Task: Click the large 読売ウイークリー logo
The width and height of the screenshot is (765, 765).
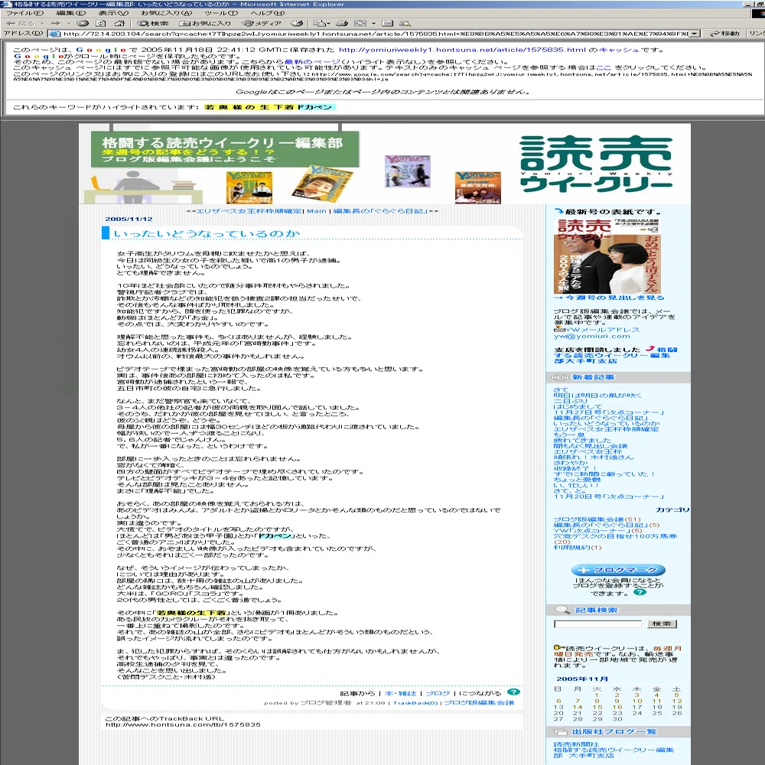Action: click(x=596, y=164)
